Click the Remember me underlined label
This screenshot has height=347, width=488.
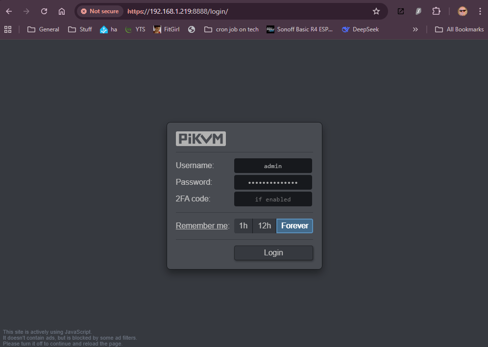tap(202, 226)
